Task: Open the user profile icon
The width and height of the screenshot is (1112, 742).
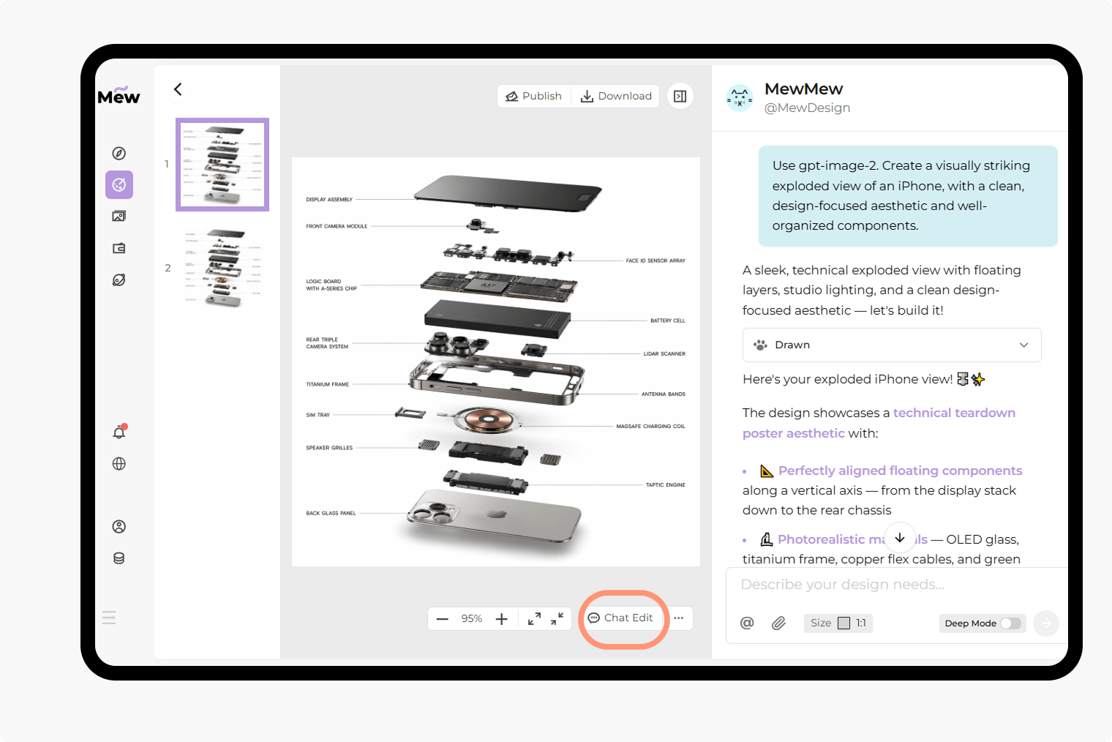Action: [119, 527]
